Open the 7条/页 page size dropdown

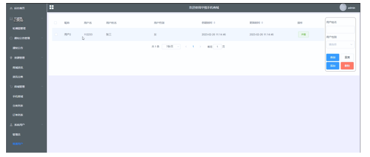171,47
